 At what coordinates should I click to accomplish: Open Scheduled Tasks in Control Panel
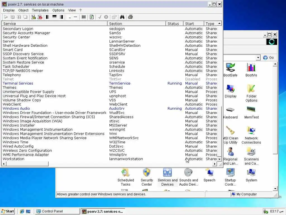(126, 177)
